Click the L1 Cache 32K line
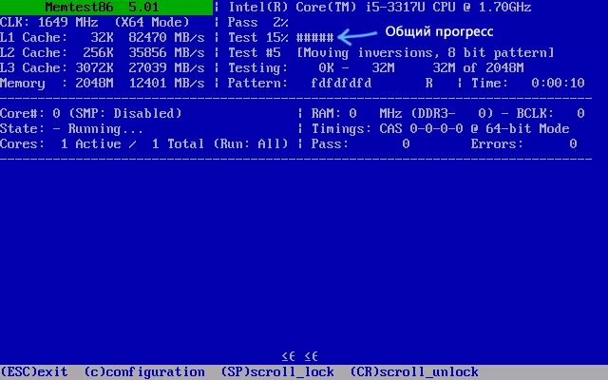 coord(102,38)
